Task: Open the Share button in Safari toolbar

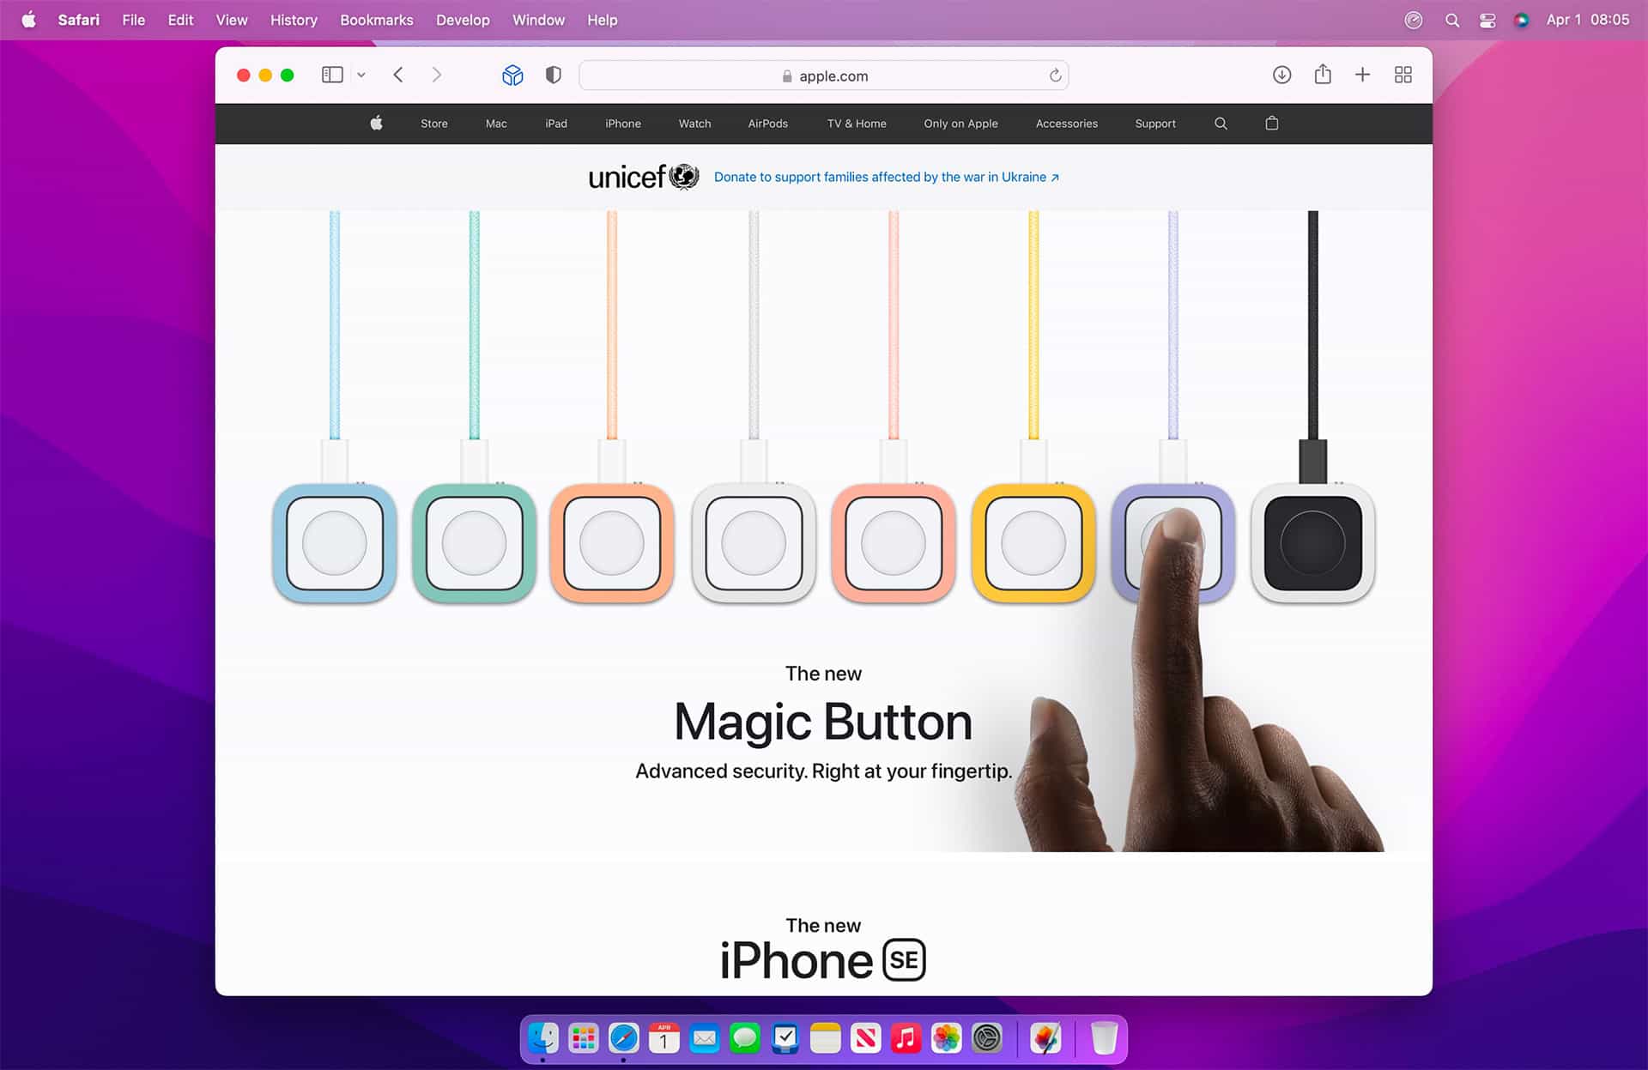Action: pos(1323,75)
